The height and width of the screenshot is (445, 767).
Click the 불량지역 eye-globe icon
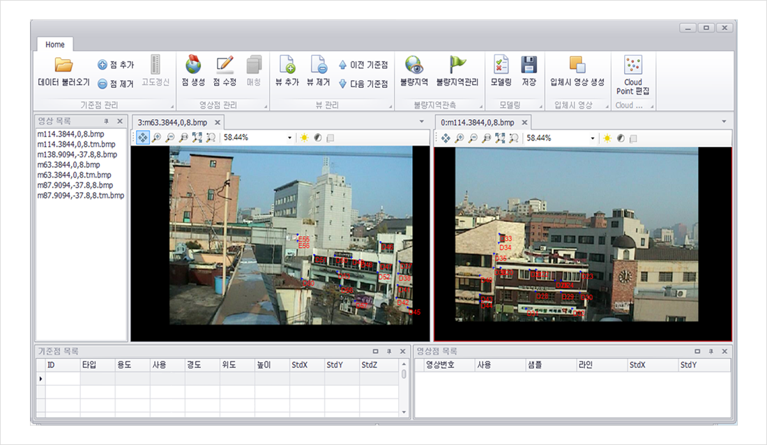coord(413,65)
